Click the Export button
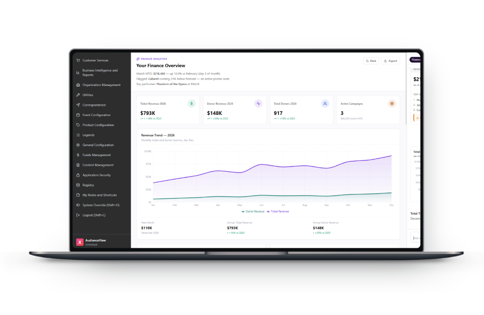 pyautogui.click(x=391, y=61)
